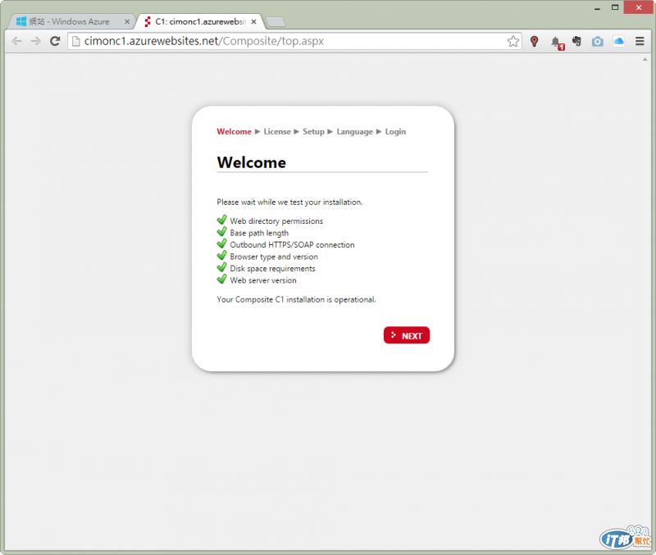Click the 'Outbound HTTPS/SOAP connection' text
The height and width of the screenshot is (555, 656).
click(x=292, y=244)
